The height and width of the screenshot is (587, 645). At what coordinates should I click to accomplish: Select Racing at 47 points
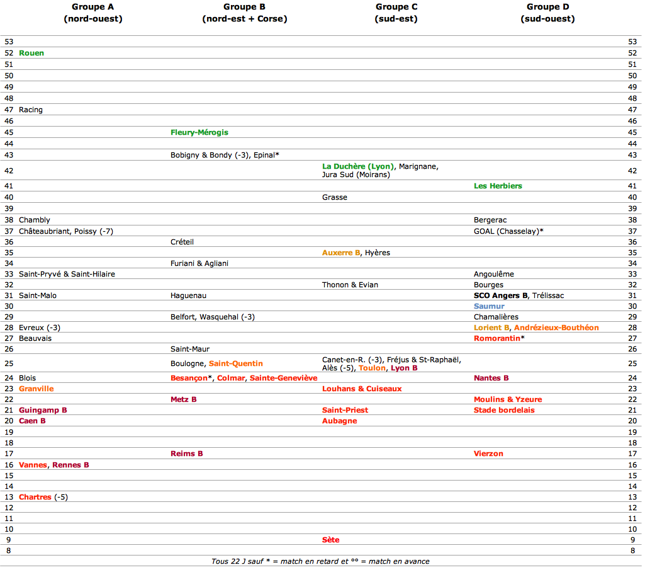coord(31,110)
